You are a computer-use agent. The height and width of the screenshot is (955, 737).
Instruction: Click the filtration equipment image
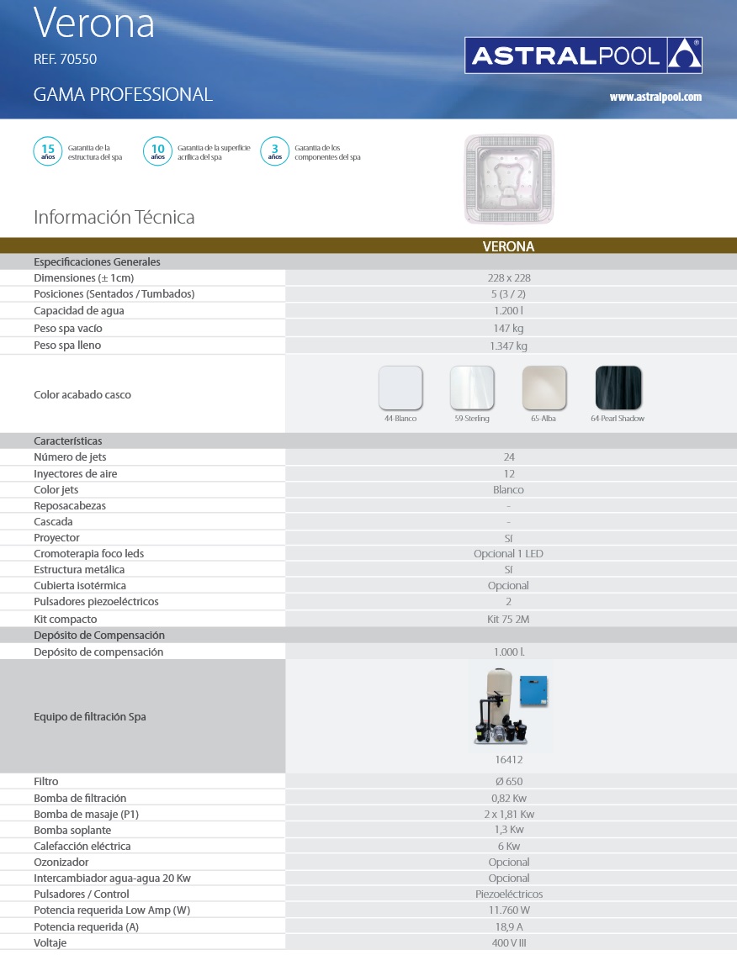point(509,706)
